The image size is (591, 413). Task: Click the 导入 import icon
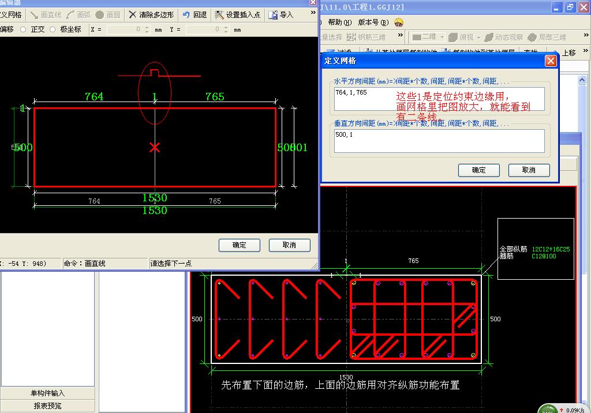[x=273, y=14]
